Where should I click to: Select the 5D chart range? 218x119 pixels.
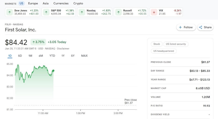[x=20, y=56]
